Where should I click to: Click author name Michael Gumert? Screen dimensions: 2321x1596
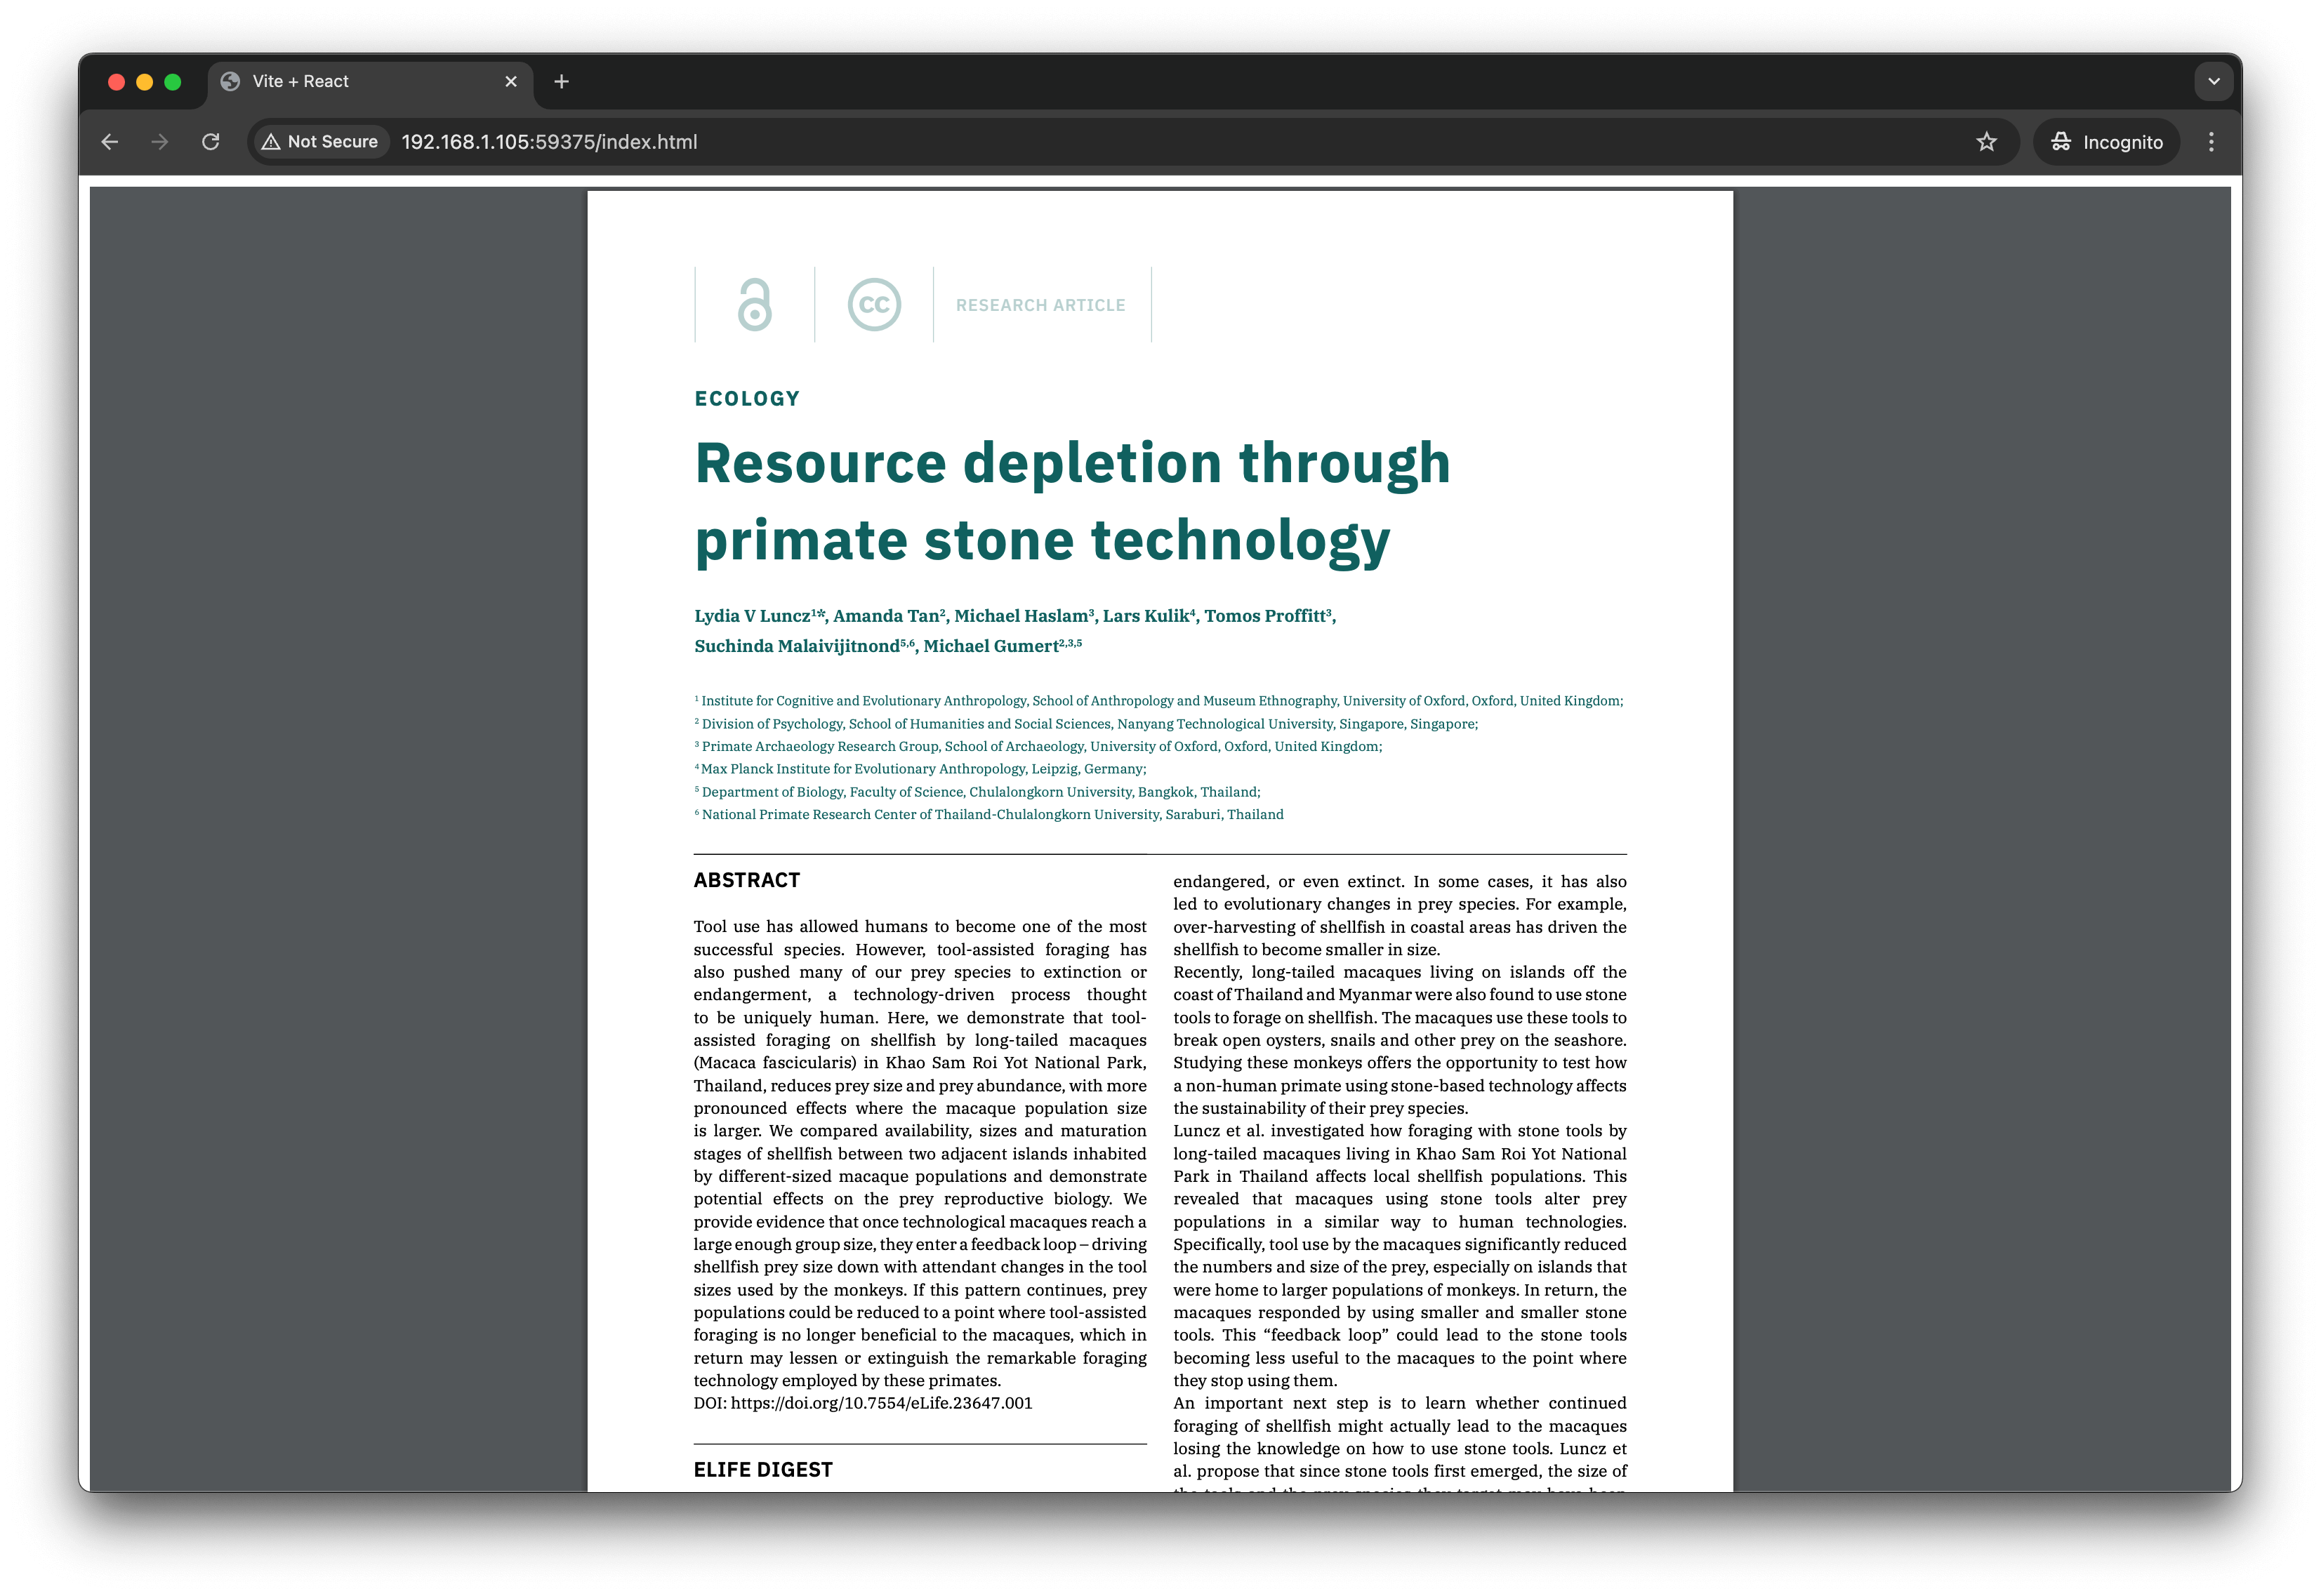pos(990,646)
